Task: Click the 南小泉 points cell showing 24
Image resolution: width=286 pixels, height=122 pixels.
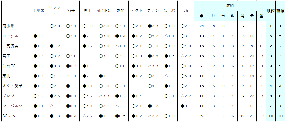Action: tap(201, 26)
